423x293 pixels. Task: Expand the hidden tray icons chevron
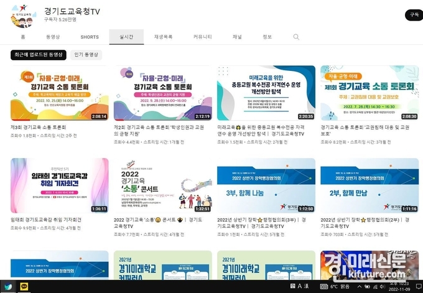coord(360,287)
